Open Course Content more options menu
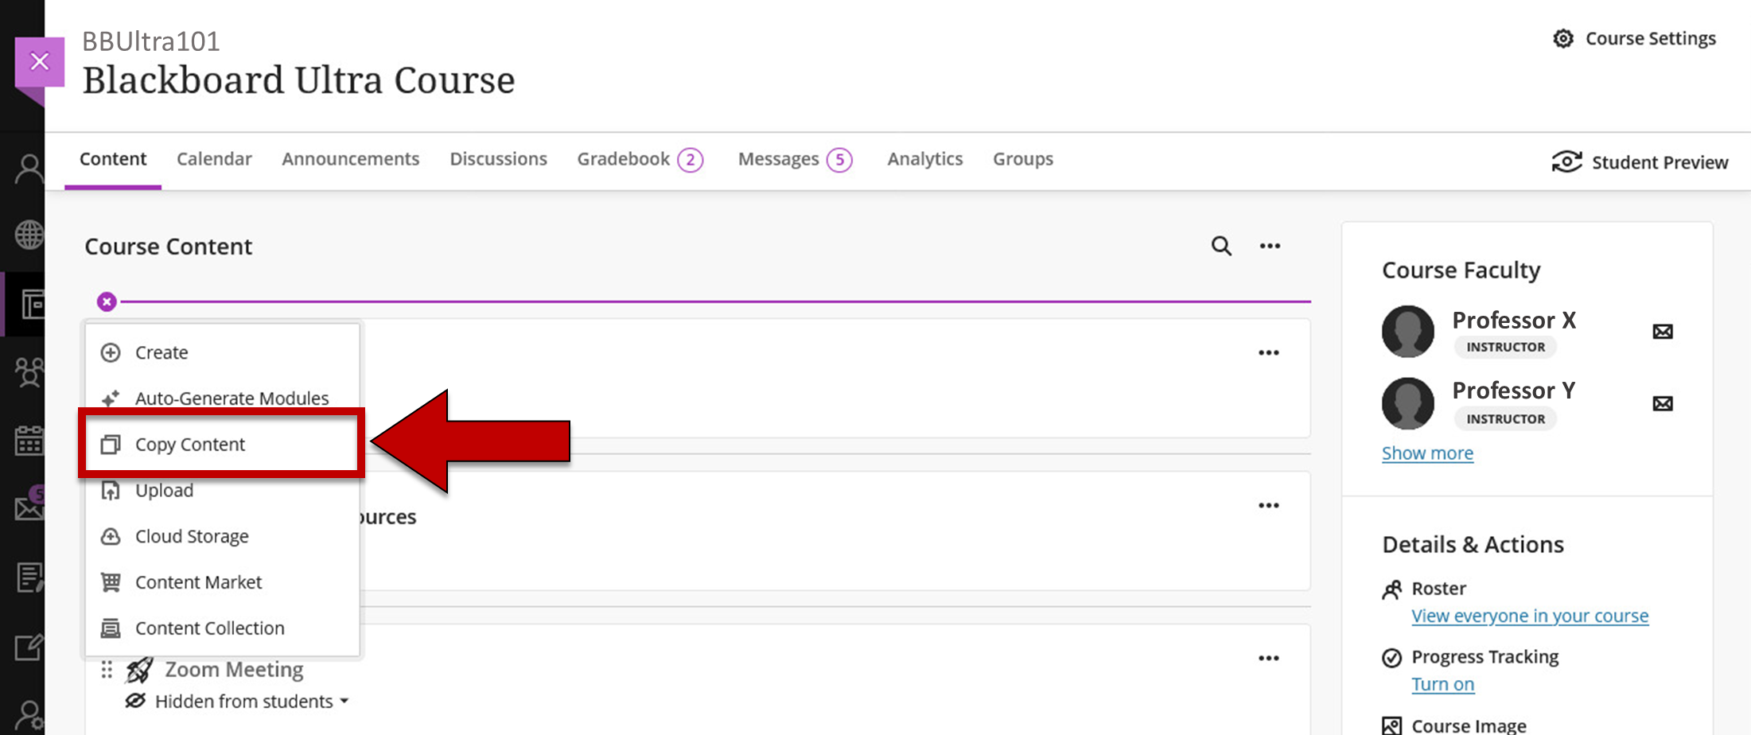This screenshot has width=1751, height=735. (1270, 246)
